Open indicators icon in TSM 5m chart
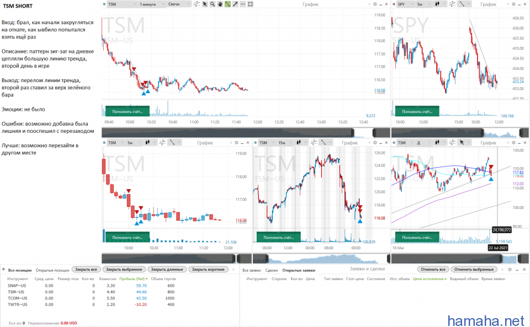This screenshot has width=530, height=327. (162, 143)
